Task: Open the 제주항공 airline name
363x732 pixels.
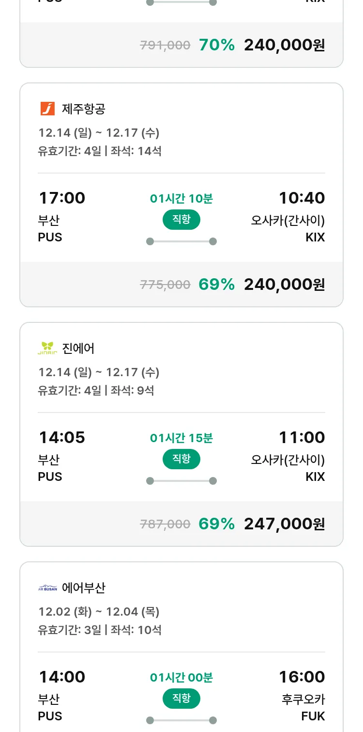Action: tap(84, 109)
